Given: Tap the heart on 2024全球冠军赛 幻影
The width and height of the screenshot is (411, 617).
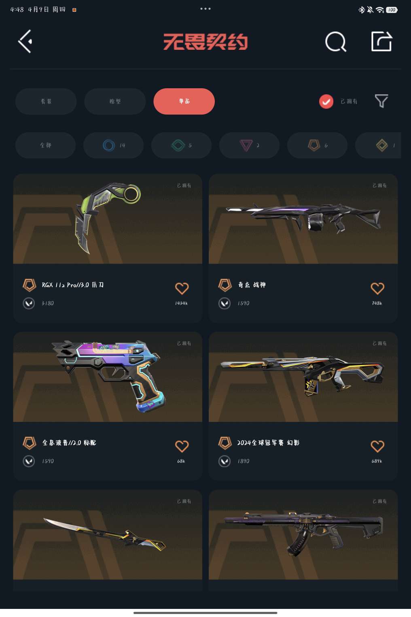Looking at the screenshot, I should pos(377,446).
